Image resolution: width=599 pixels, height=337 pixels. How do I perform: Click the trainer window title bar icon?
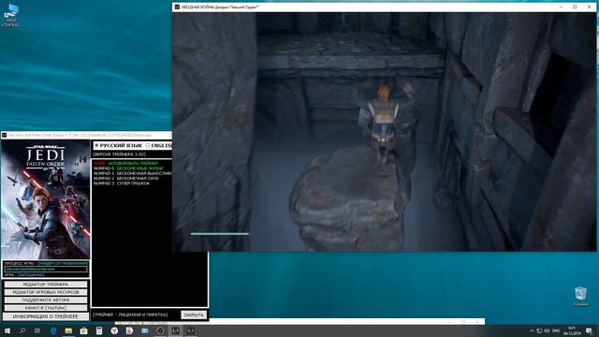point(4,135)
